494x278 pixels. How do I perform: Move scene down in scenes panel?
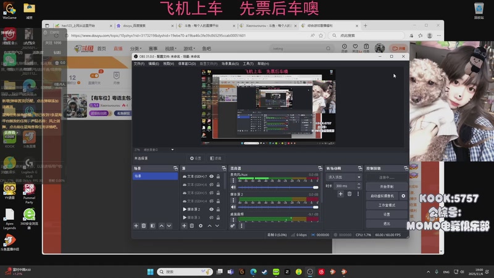pos(169,225)
